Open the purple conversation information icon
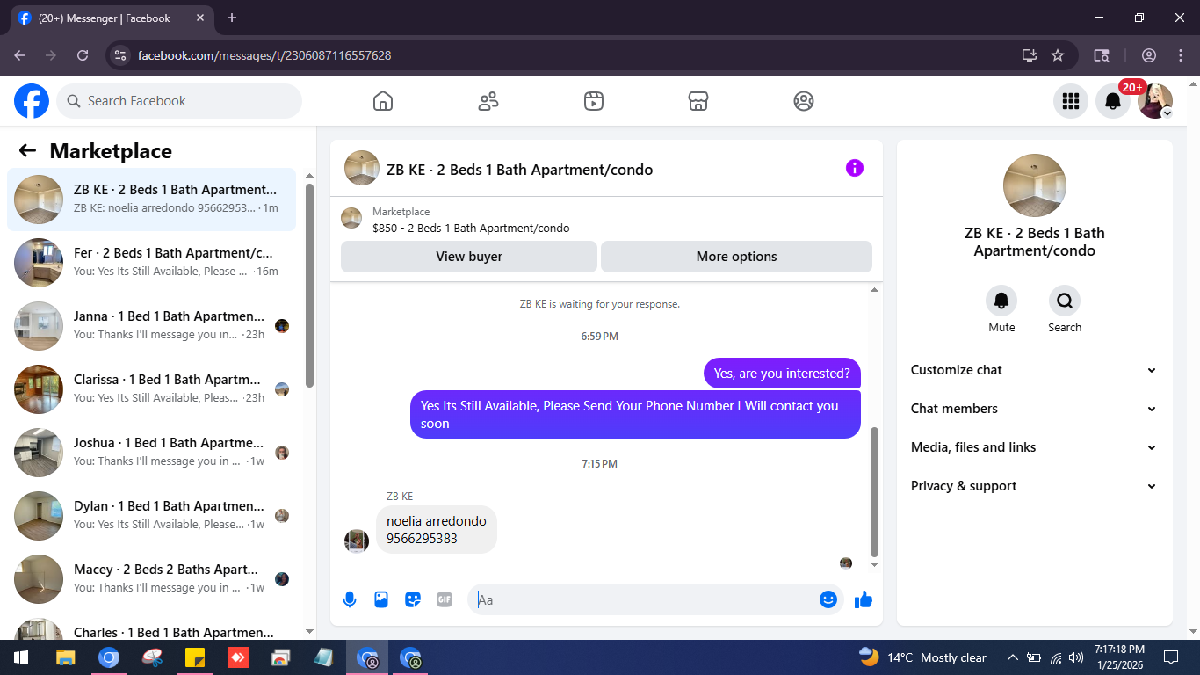 click(855, 169)
